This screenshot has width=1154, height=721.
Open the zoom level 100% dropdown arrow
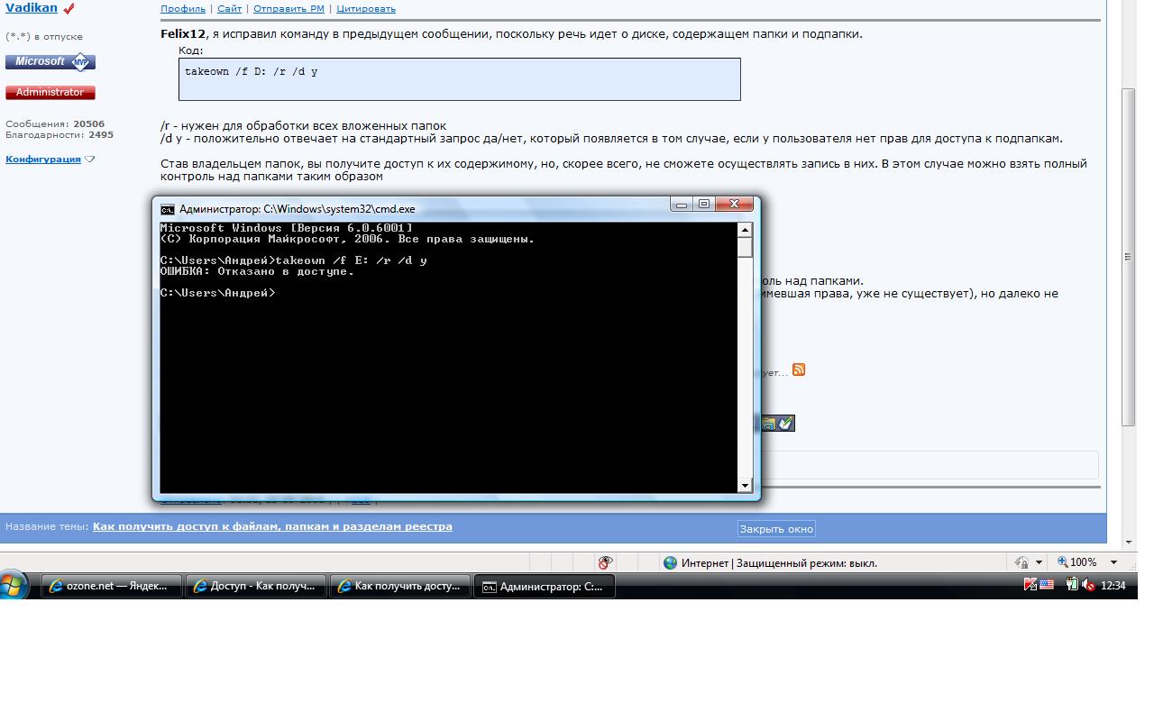(1113, 562)
